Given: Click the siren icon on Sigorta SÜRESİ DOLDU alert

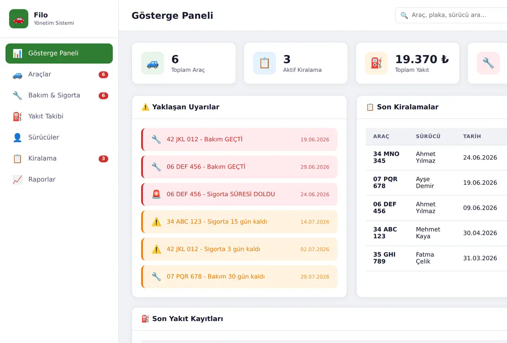Looking at the screenshot, I should point(156,195).
